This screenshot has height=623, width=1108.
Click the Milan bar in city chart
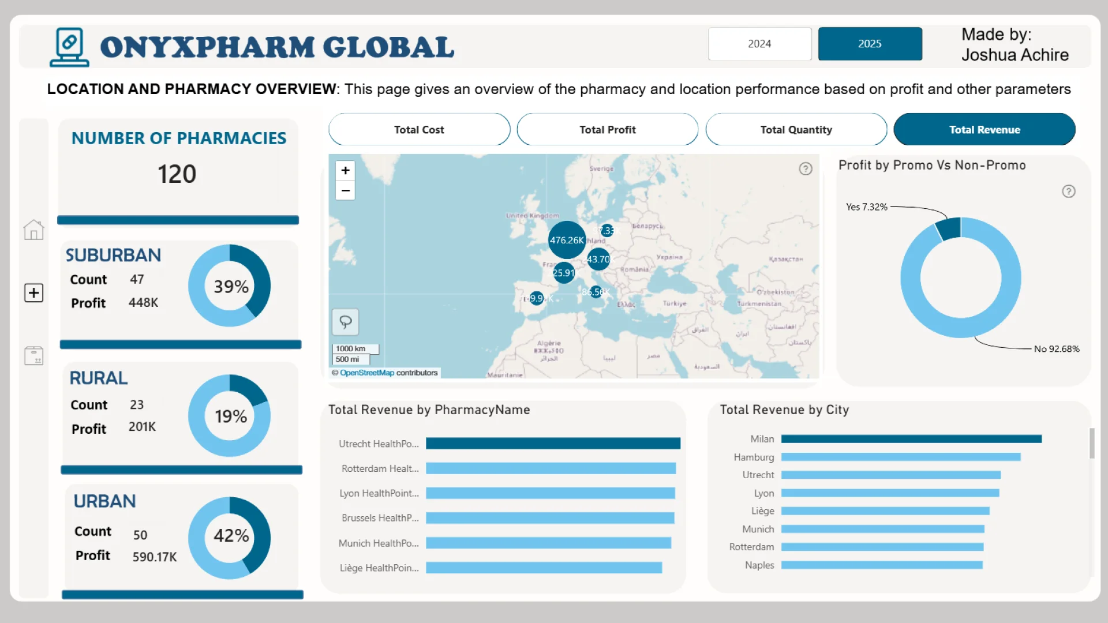[911, 439]
